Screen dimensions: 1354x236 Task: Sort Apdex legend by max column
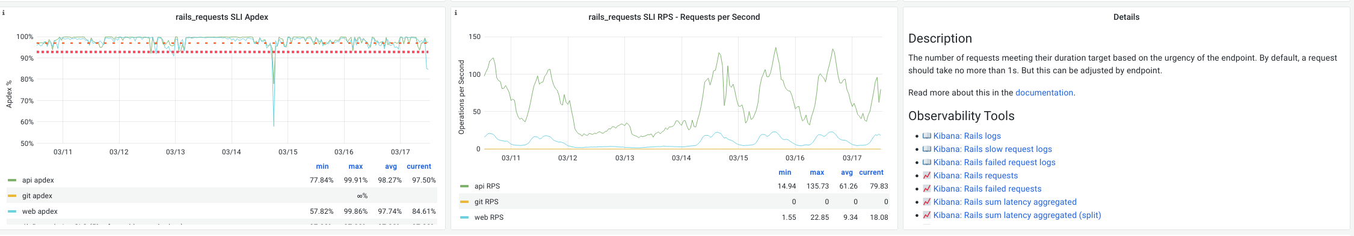click(355, 166)
